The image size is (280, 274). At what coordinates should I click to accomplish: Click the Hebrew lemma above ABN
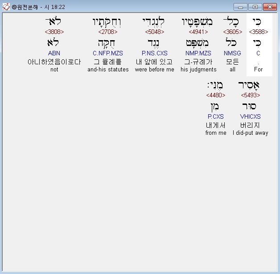pyautogui.click(x=53, y=42)
